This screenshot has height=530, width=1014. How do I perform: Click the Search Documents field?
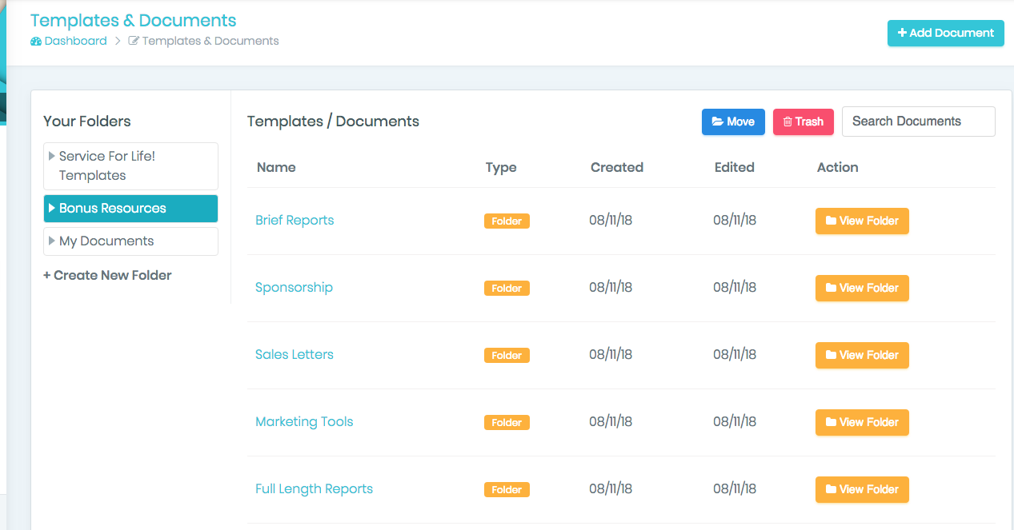click(918, 122)
